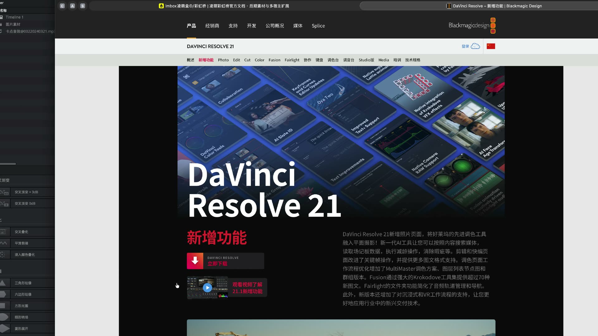Viewport: 598px width, 336px height.
Task: Go to the Edit section
Action: [x=236, y=60]
